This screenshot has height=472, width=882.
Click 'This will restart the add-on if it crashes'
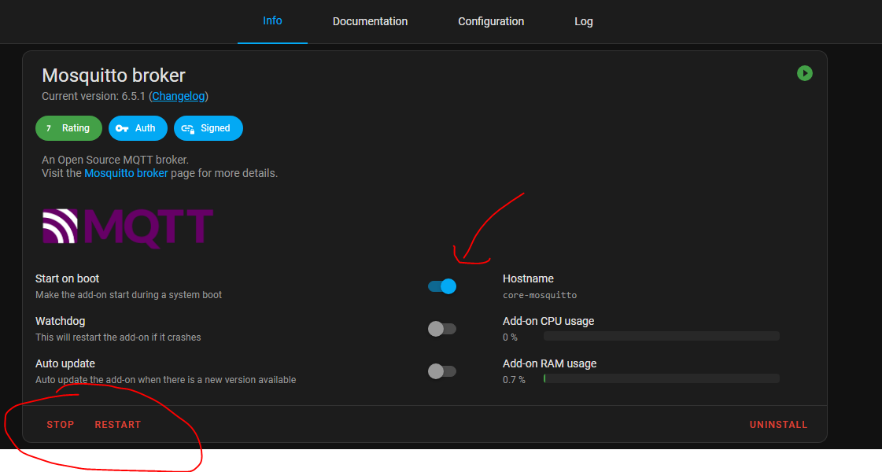click(x=118, y=337)
